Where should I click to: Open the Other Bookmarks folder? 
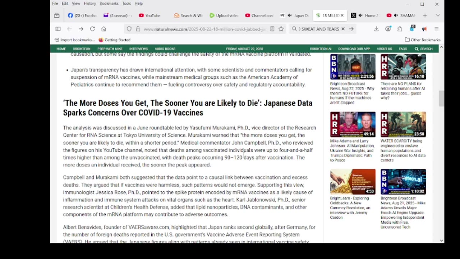pyautogui.click(x=423, y=40)
